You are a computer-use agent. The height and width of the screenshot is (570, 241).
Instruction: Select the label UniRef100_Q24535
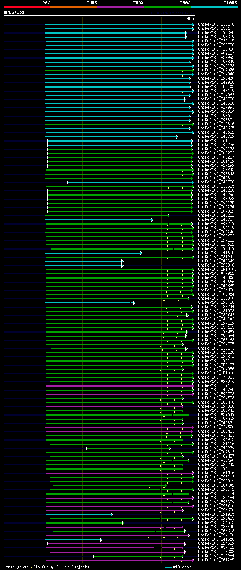pyautogui.click(x=217, y=523)
